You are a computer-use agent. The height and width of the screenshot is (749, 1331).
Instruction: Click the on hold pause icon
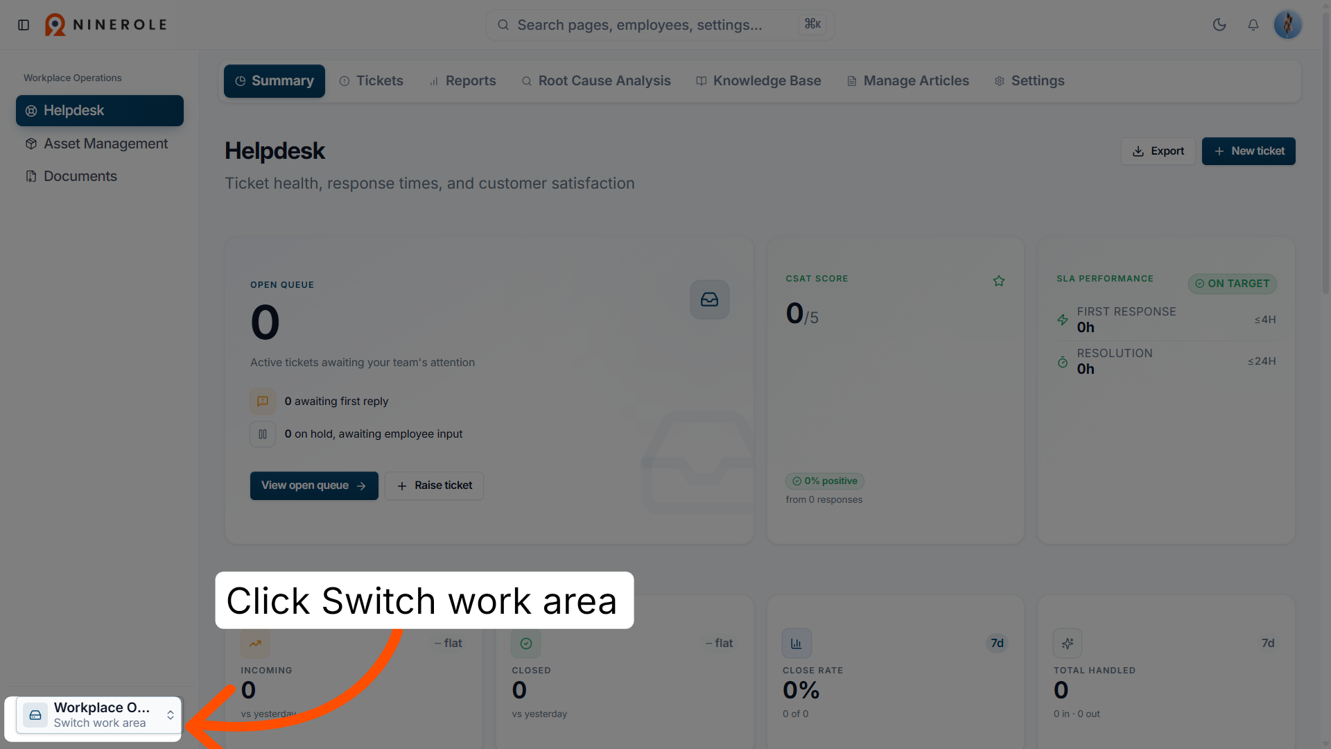point(263,434)
